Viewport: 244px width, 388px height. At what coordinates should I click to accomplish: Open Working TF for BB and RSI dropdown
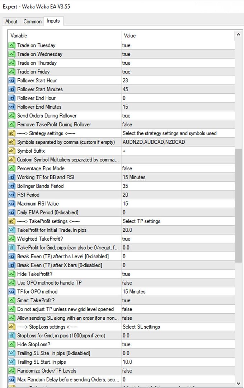(x=178, y=177)
